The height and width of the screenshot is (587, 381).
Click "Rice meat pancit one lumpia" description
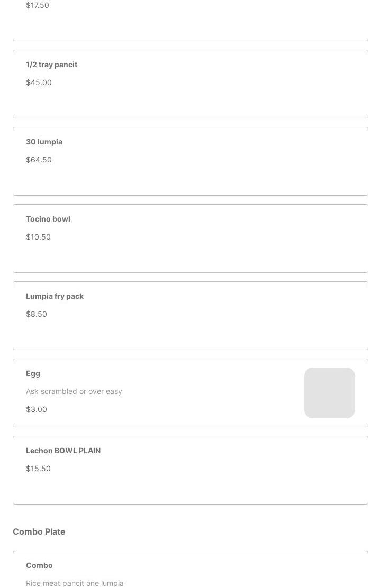click(x=75, y=583)
